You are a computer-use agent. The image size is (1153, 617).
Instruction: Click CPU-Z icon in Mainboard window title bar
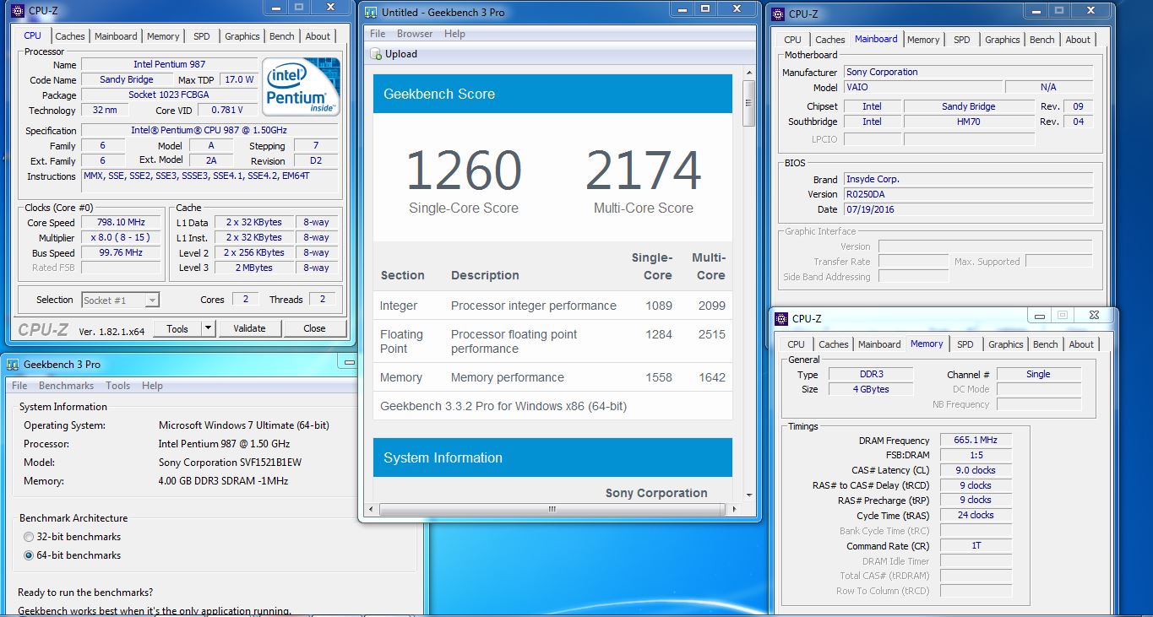point(777,14)
